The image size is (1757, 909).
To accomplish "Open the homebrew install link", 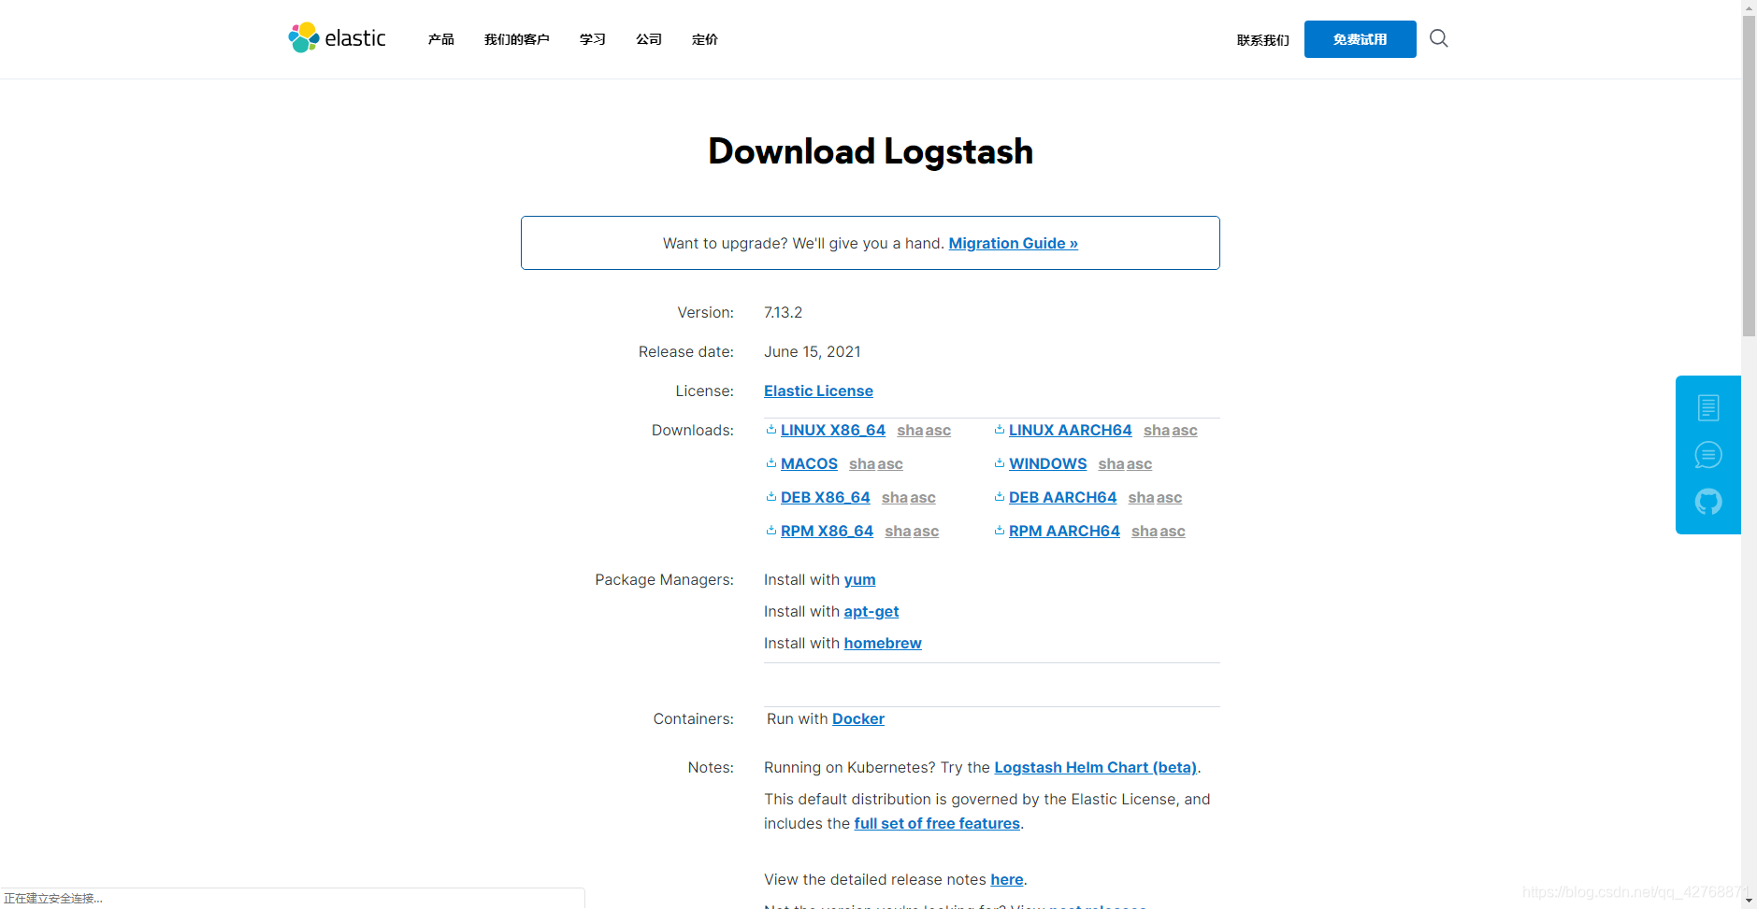I will point(882,643).
